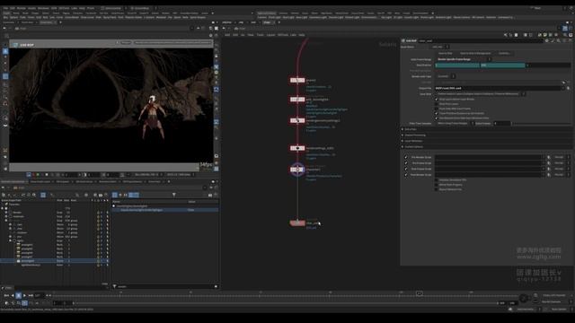575x323 pixels.
Task: Toggle Strip Layers Above Layer Breaks checkbox
Action: click(437, 100)
